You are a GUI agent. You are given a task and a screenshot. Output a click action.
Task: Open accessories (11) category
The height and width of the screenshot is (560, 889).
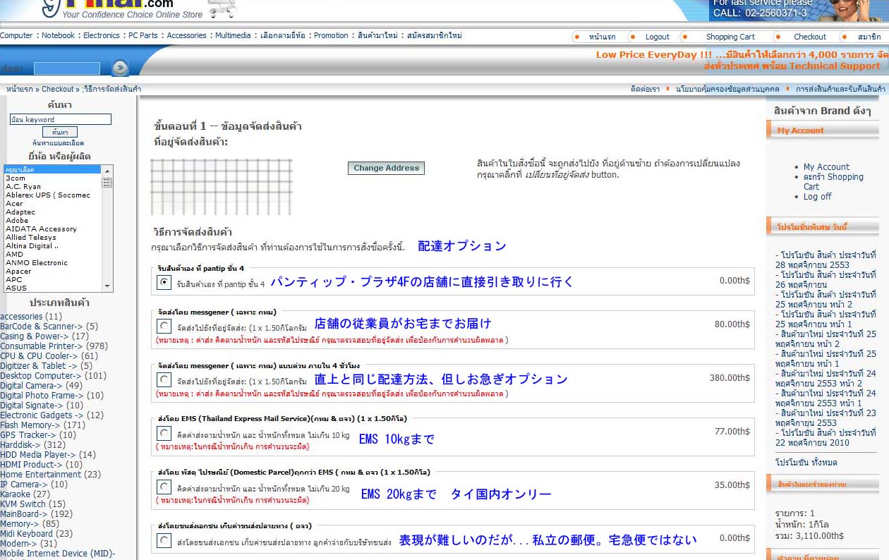point(31,317)
